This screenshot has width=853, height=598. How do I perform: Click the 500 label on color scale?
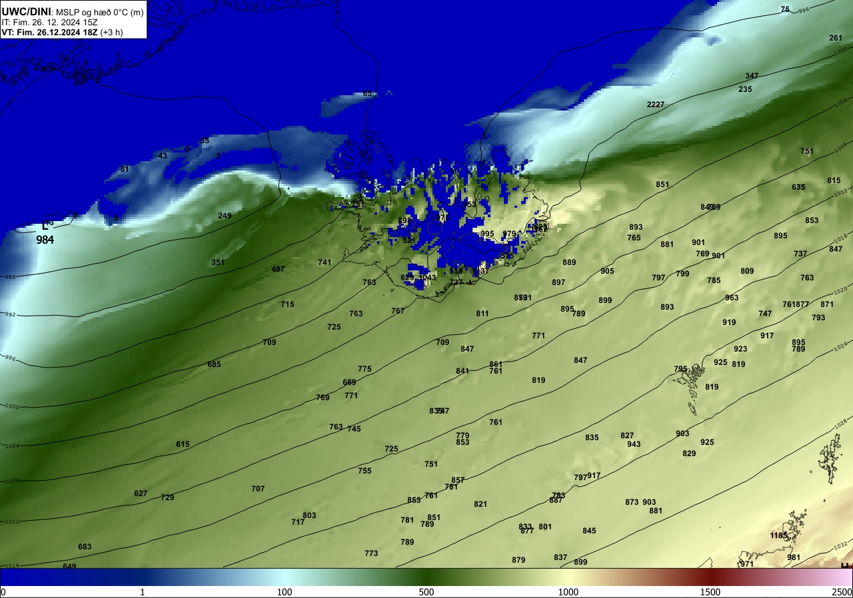[x=426, y=592]
